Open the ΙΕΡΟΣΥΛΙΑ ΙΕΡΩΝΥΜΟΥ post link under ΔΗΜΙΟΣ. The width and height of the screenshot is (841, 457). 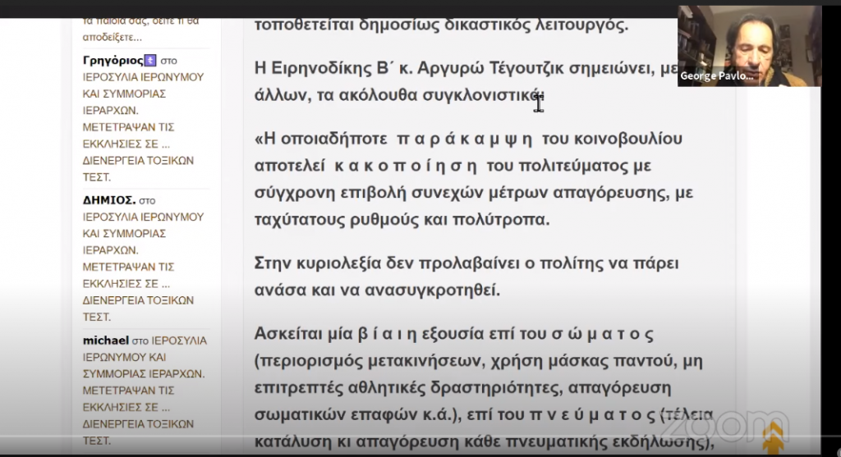pos(143,267)
